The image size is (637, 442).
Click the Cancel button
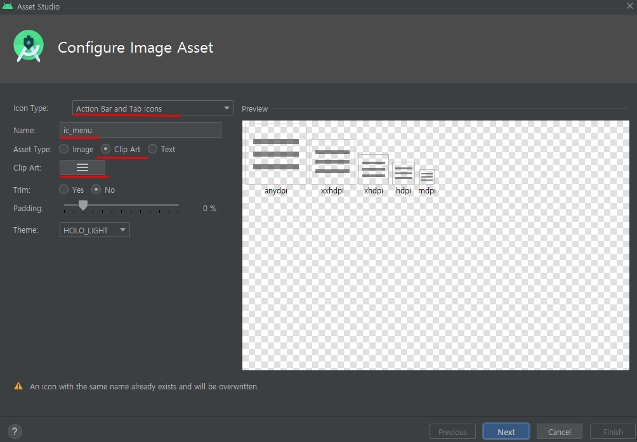click(560, 432)
